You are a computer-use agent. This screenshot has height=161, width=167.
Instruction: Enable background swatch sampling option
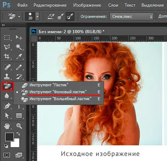pos(70,17)
